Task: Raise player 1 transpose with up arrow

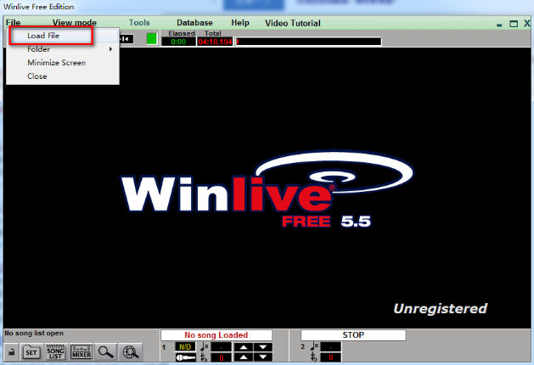Action: coord(244,357)
